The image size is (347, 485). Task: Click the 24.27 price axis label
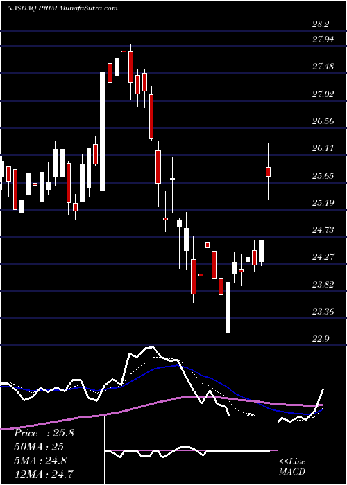[323, 257]
